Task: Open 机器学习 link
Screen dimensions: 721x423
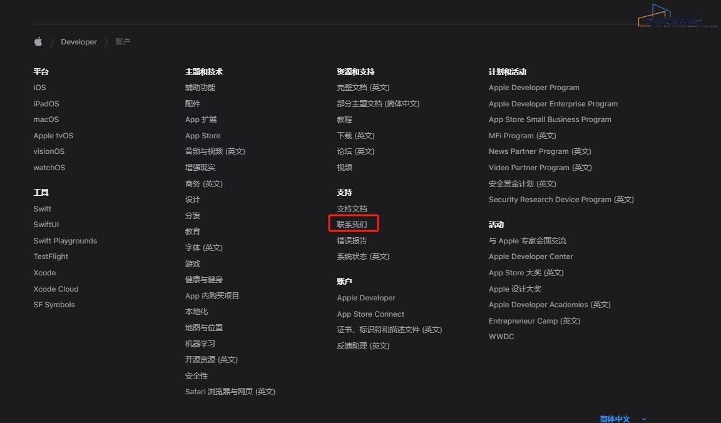Action: coord(200,344)
